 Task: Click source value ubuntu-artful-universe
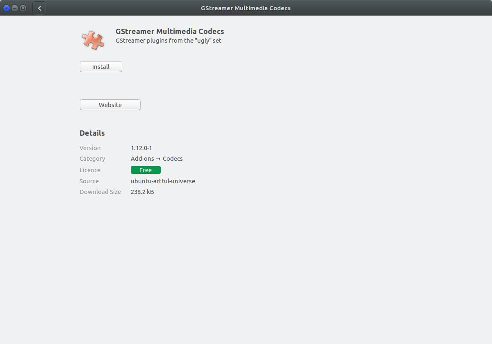coord(163,181)
